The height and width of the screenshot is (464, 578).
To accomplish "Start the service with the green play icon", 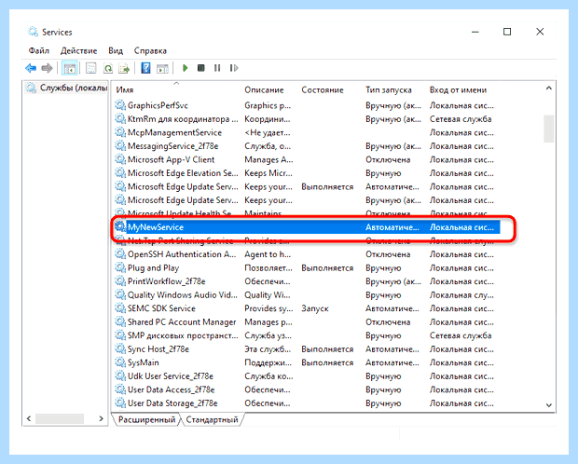I will pos(185,68).
